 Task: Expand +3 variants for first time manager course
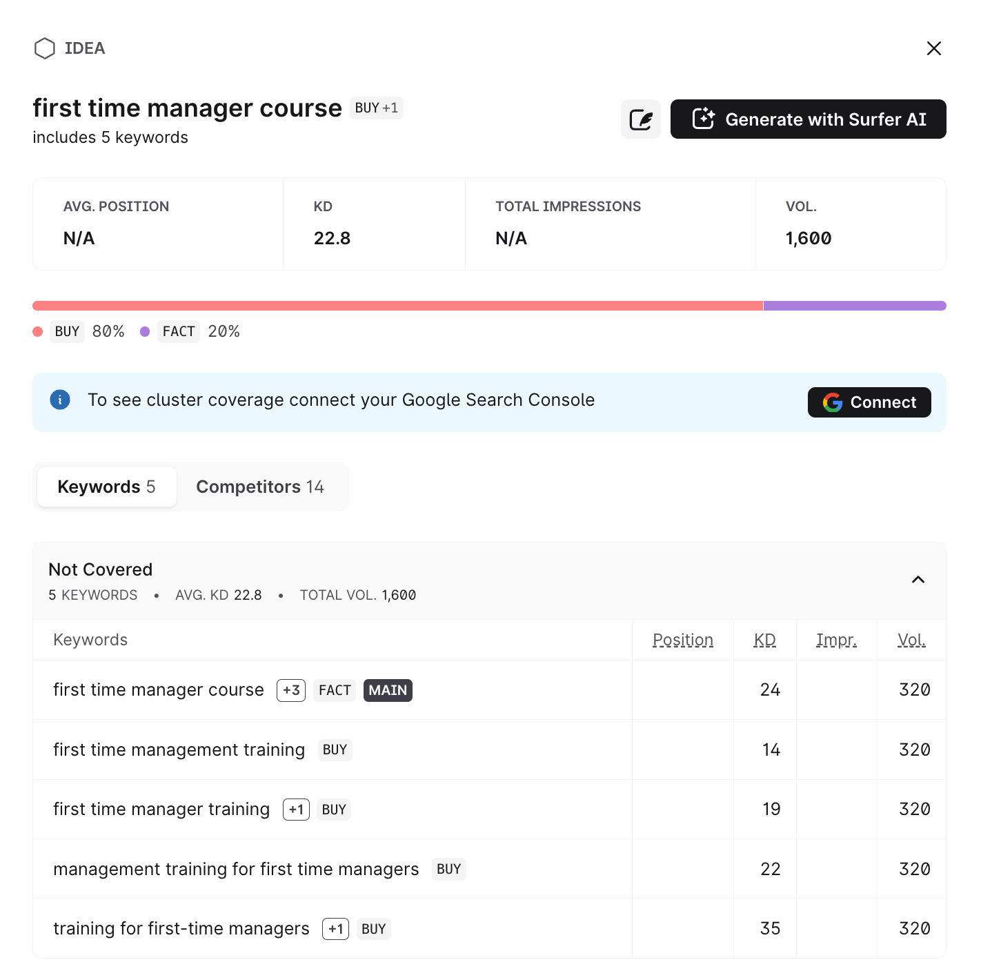(291, 690)
